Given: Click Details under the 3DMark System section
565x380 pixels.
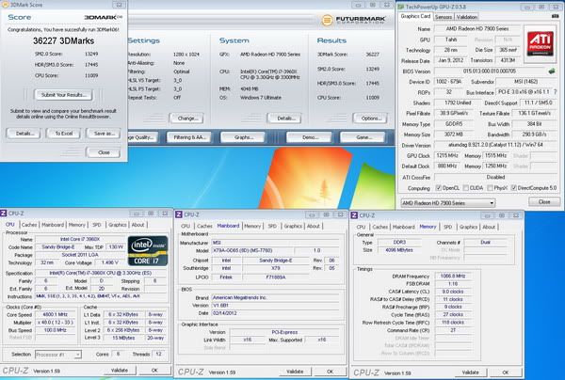Looking at the screenshot, I should coord(284,118).
